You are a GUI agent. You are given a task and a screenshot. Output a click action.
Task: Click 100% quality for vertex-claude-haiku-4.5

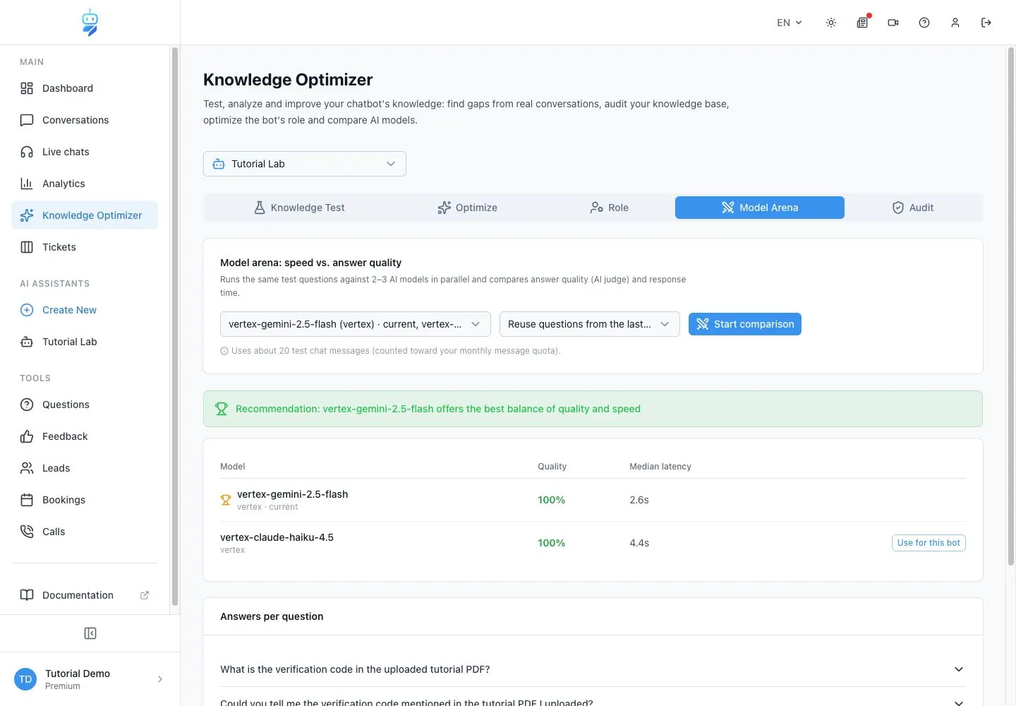pyautogui.click(x=552, y=543)
